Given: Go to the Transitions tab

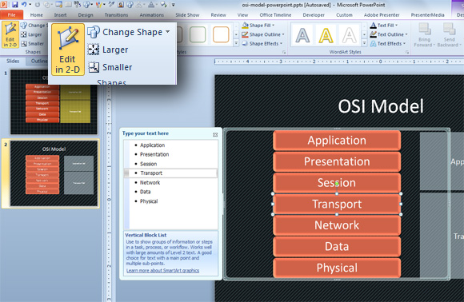Looking at the screenshot, I should [x=116, y=14].
